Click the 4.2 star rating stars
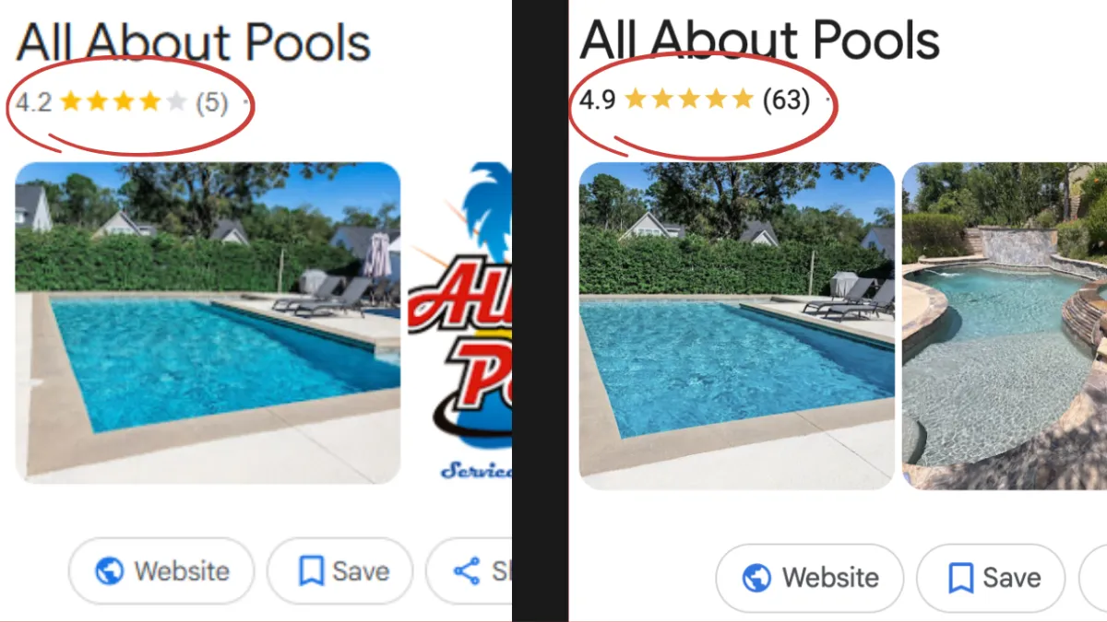The height and width of the screenshot is (622, 1107). click(124, 101)
